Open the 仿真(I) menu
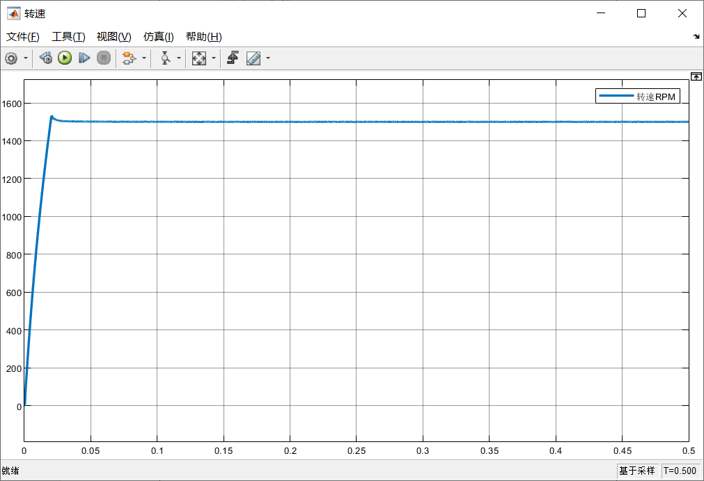The width and height of the screenshot is (704, 481). pyautogui.click(x=158, y=37)
